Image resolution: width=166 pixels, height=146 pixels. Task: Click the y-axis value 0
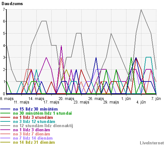pyautogui.click(x=4, y=94)
